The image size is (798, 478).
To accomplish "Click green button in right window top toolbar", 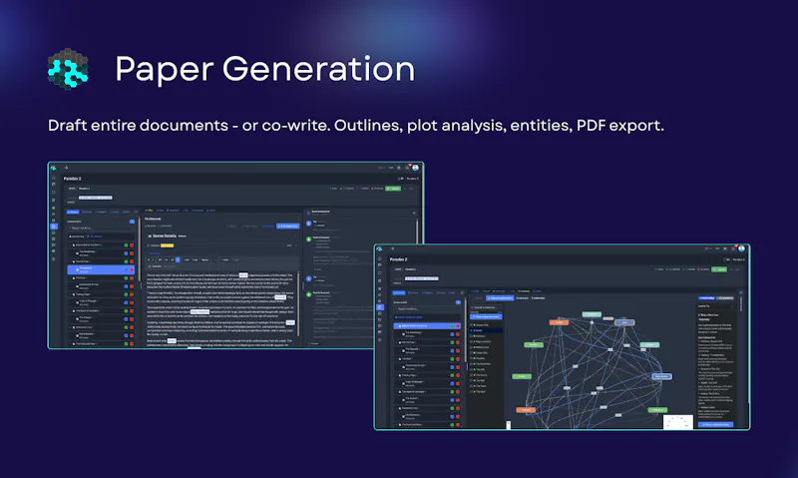I will click(719, 269).
